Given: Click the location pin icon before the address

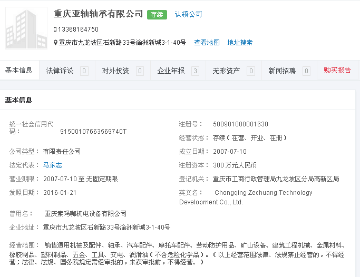Looking at the screenshot, I should coord(55,43).
